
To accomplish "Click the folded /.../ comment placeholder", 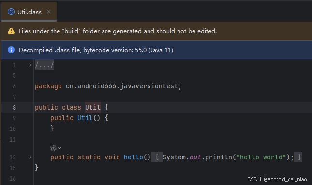I will tap(45, 65).
